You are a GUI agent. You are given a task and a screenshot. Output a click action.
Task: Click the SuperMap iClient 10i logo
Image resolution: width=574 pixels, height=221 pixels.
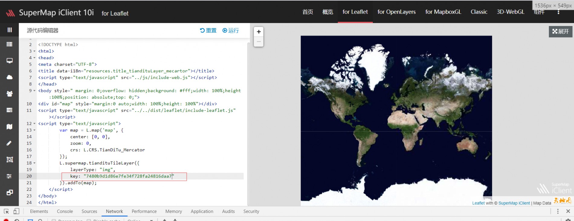[x=50, y=13]
